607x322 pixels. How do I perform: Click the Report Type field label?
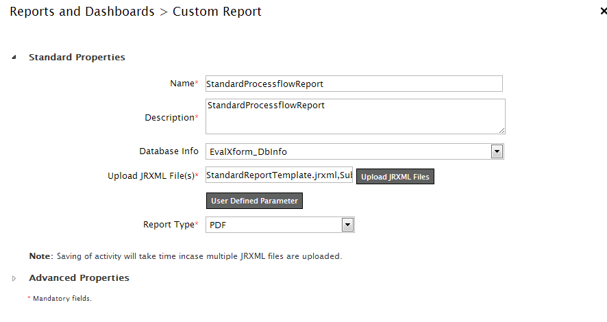[169, 225]
